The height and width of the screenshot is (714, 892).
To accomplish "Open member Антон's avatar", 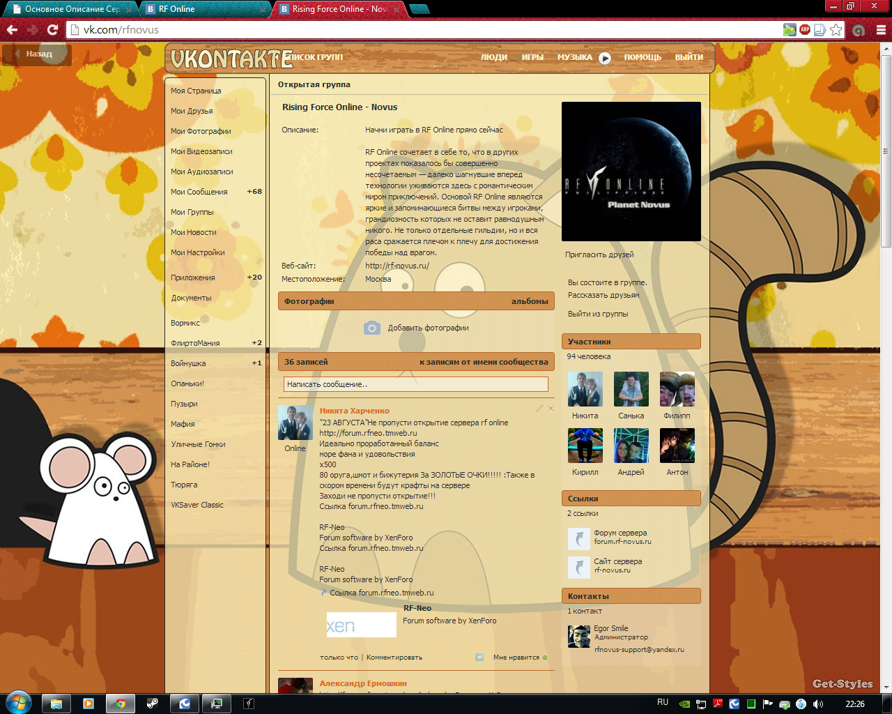I will pyautogui.click(x=677, y=446).
